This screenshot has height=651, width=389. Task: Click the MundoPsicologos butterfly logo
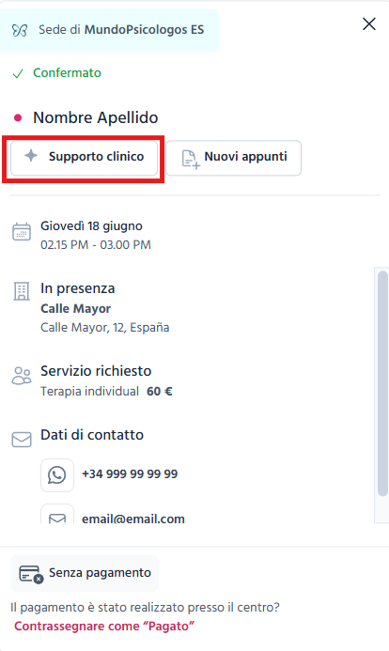point(20,30)
